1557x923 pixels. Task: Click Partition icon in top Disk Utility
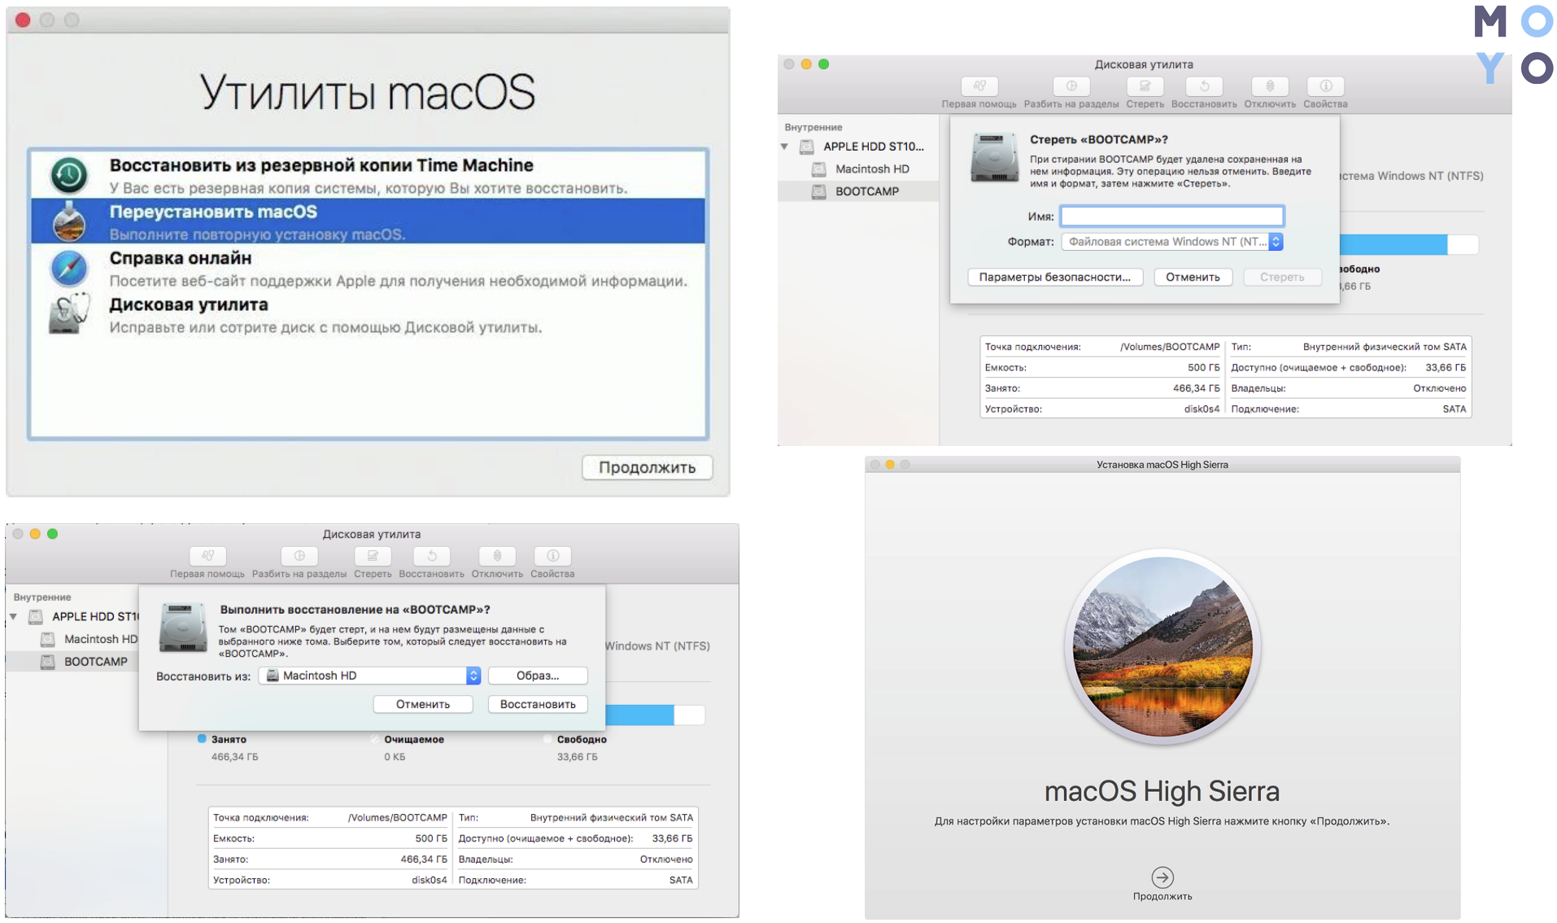pyautogui.click(x=1071, y=86)
